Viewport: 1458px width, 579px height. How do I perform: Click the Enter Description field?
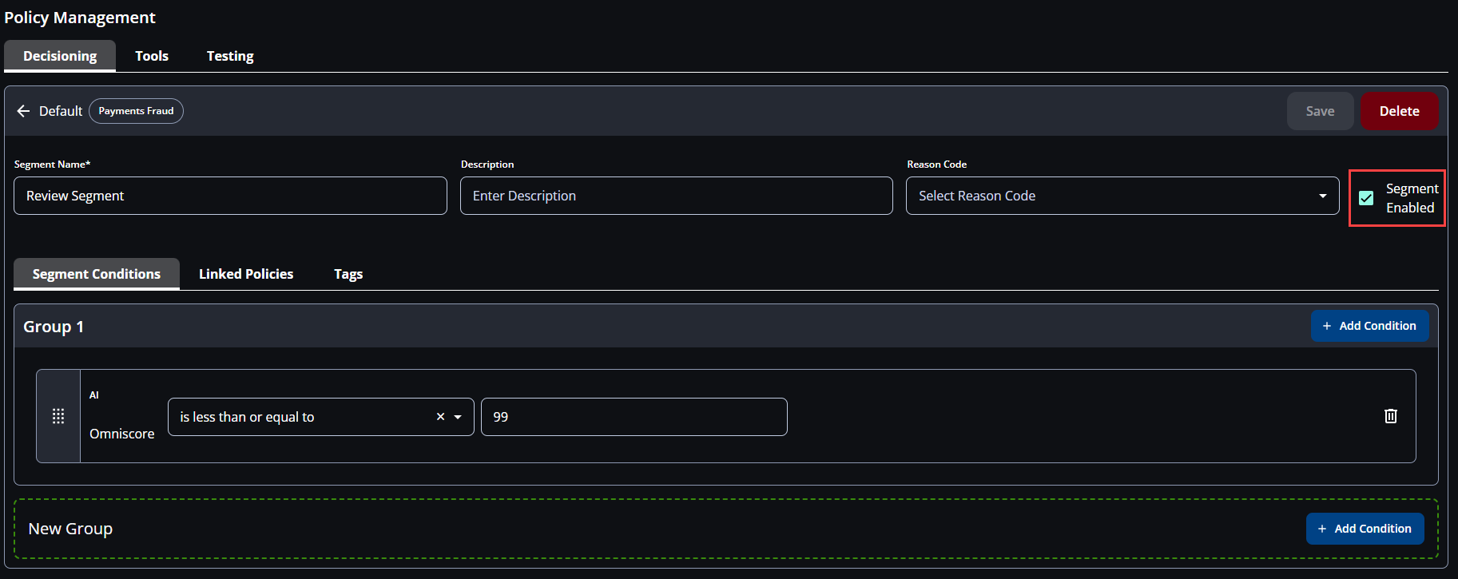click(677, 196)
